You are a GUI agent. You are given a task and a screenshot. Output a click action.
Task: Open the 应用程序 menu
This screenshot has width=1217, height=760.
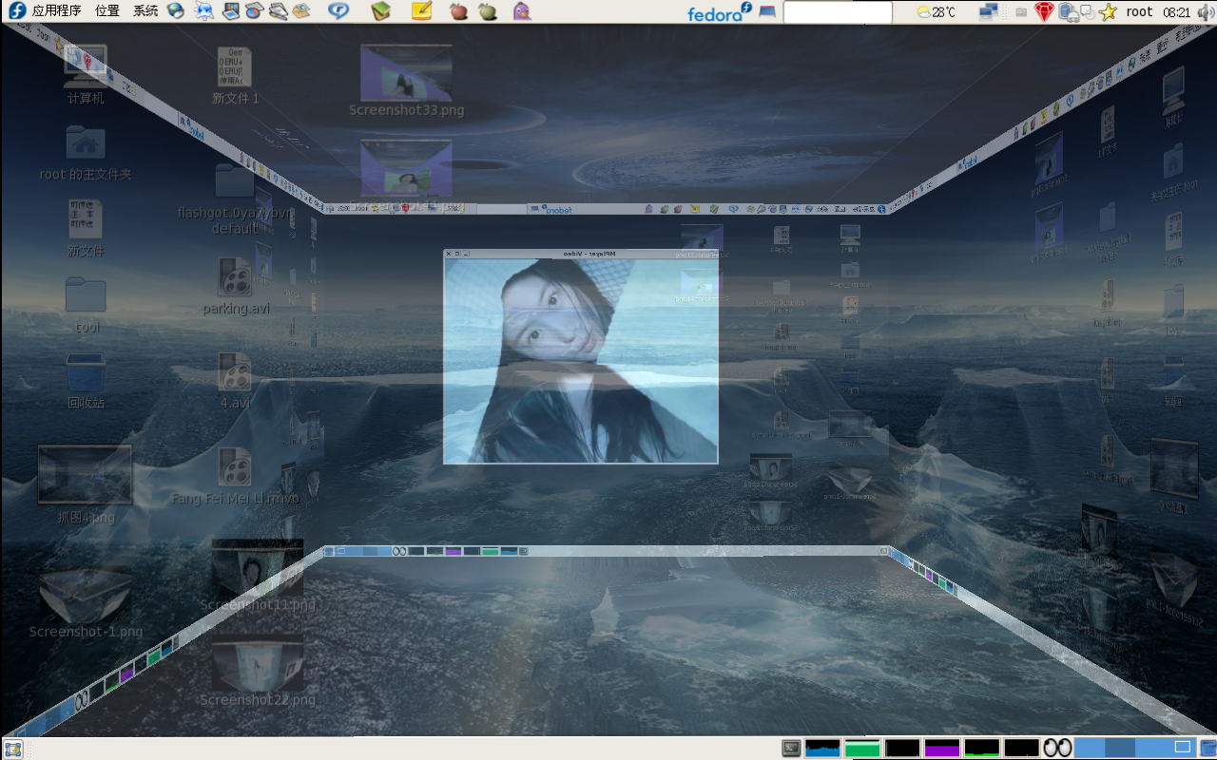45,11
